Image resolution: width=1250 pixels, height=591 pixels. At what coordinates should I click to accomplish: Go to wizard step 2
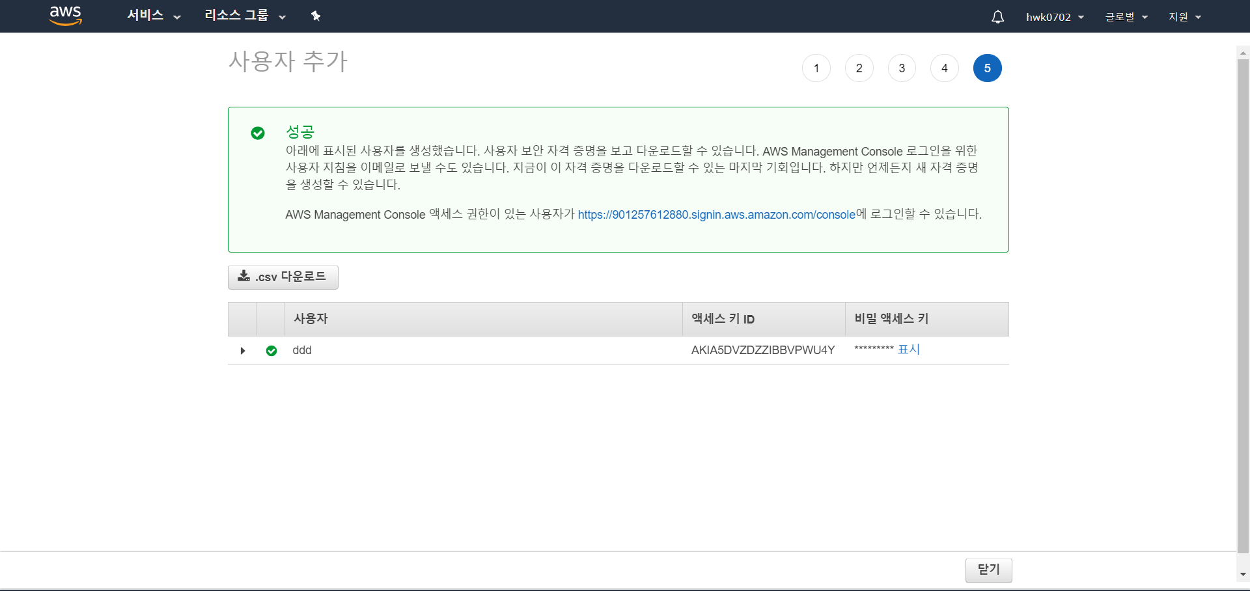click(x=859, y=68)
